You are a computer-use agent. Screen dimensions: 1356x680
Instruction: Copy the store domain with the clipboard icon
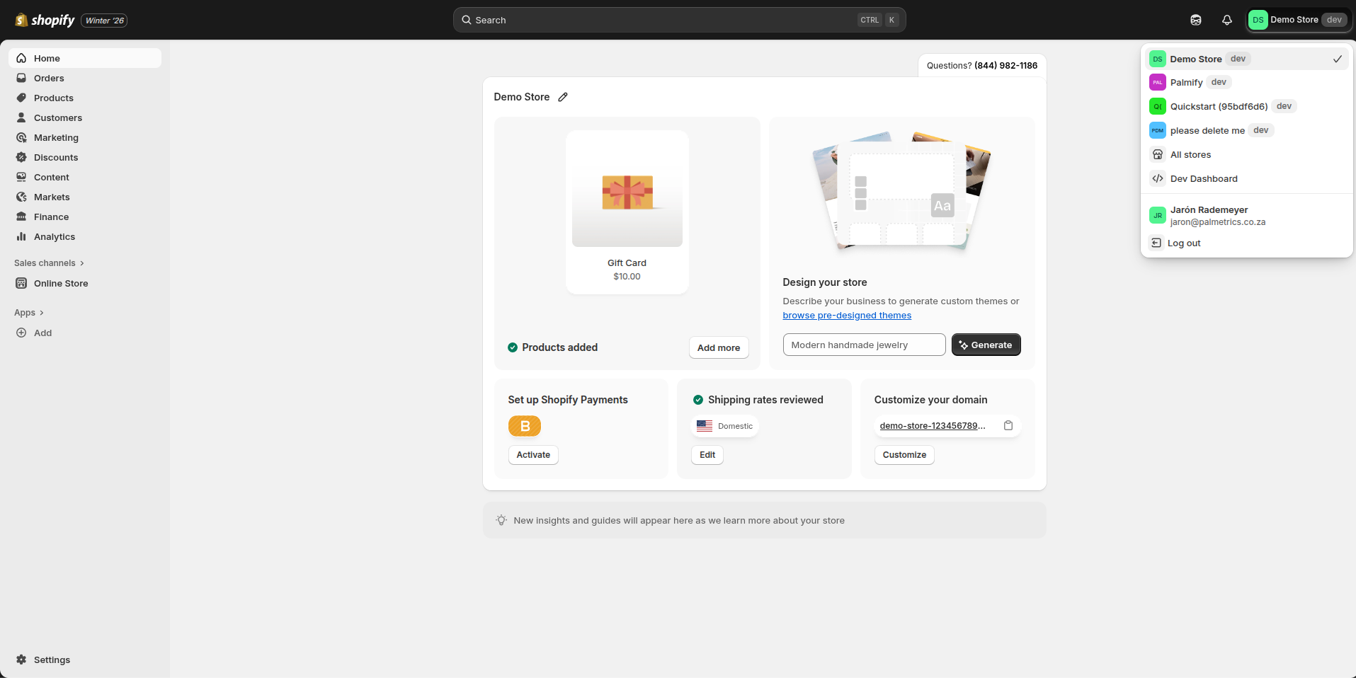point(1008,425)
